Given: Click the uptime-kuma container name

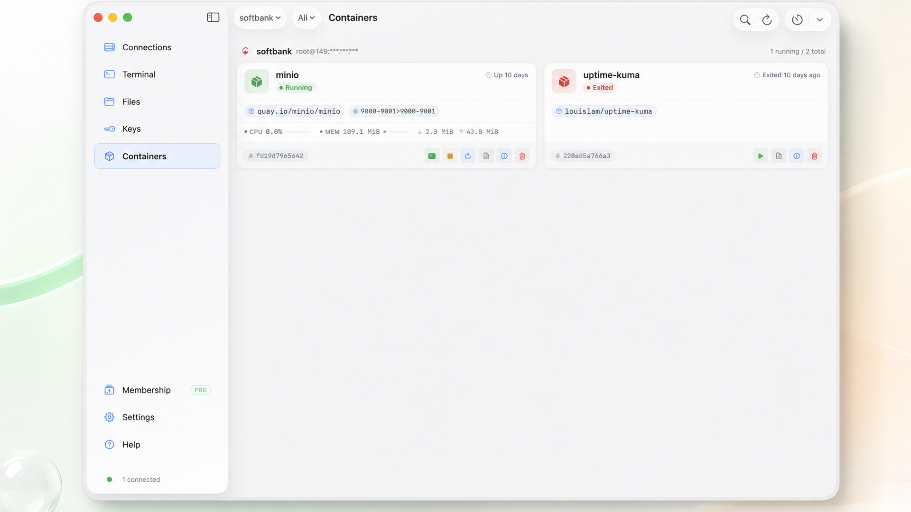Looking at the screenshot, I should tap(611, 75).
